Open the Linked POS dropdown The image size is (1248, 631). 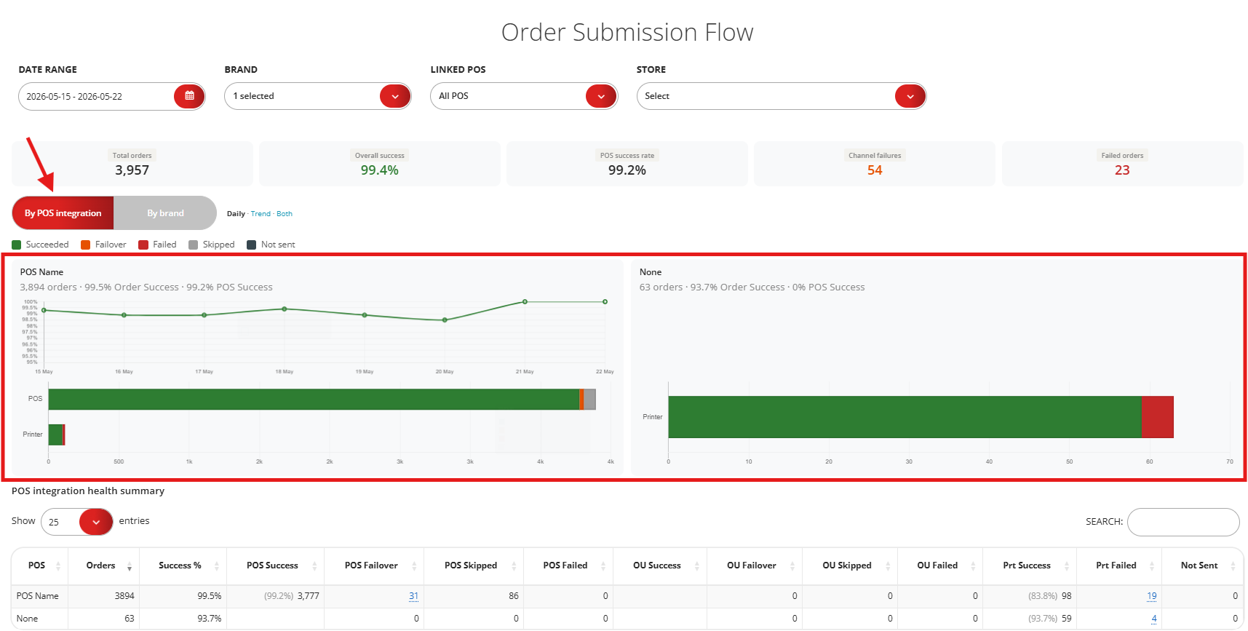(x=524, y=96)
